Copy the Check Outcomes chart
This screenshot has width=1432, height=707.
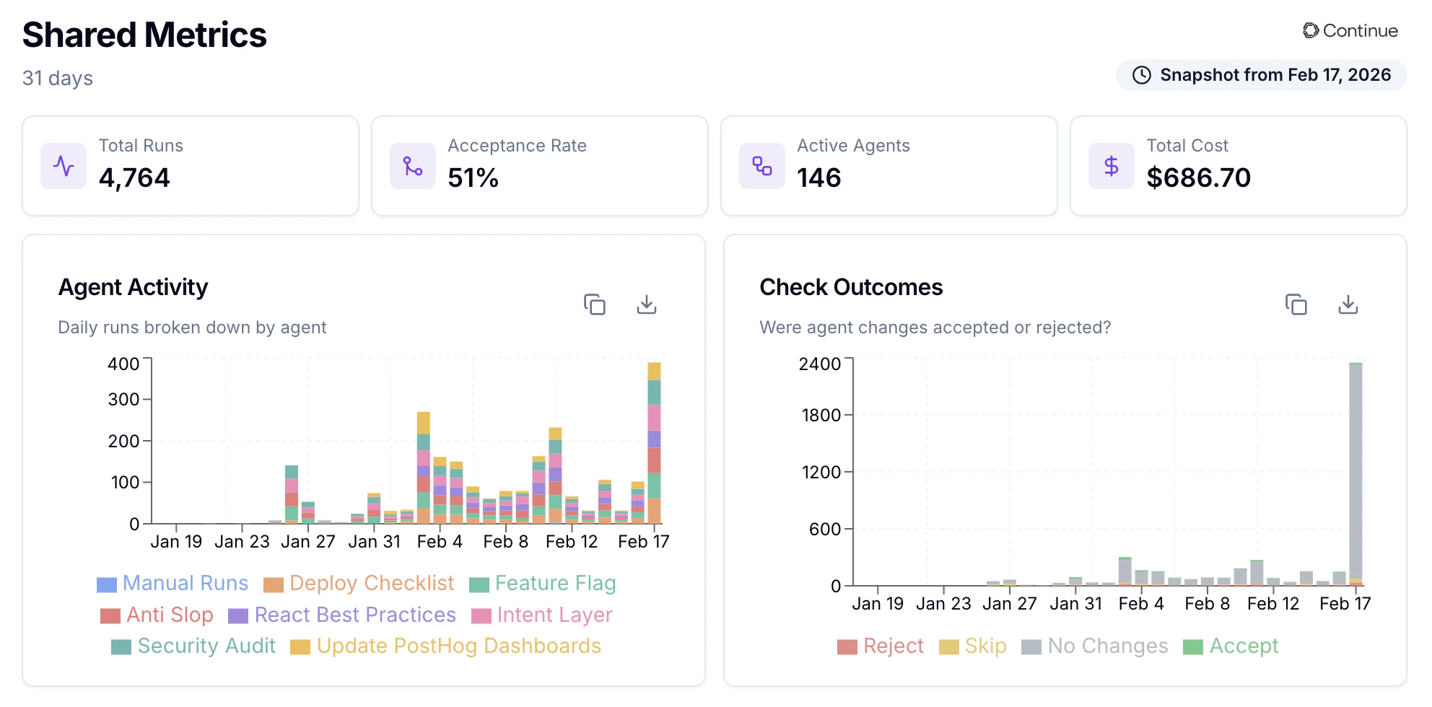coord(1296,305)
